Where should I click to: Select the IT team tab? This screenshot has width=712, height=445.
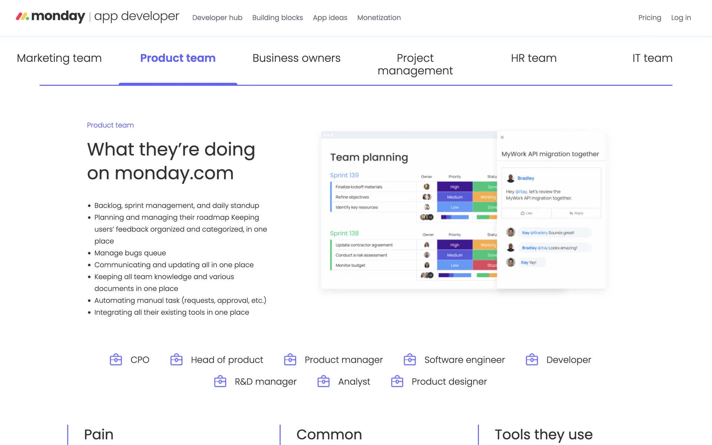[652, 58]
